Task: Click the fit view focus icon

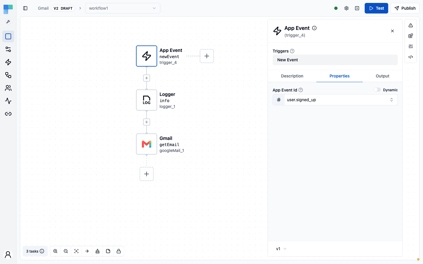Action: [x=76, y=251]
